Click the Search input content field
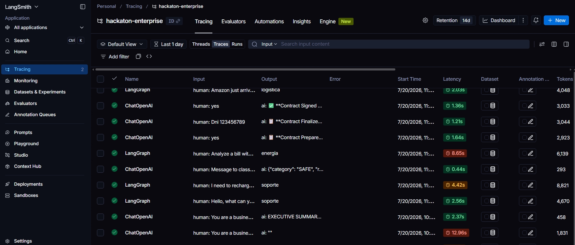This screenshot has width=575, height=245. (404, 44)
